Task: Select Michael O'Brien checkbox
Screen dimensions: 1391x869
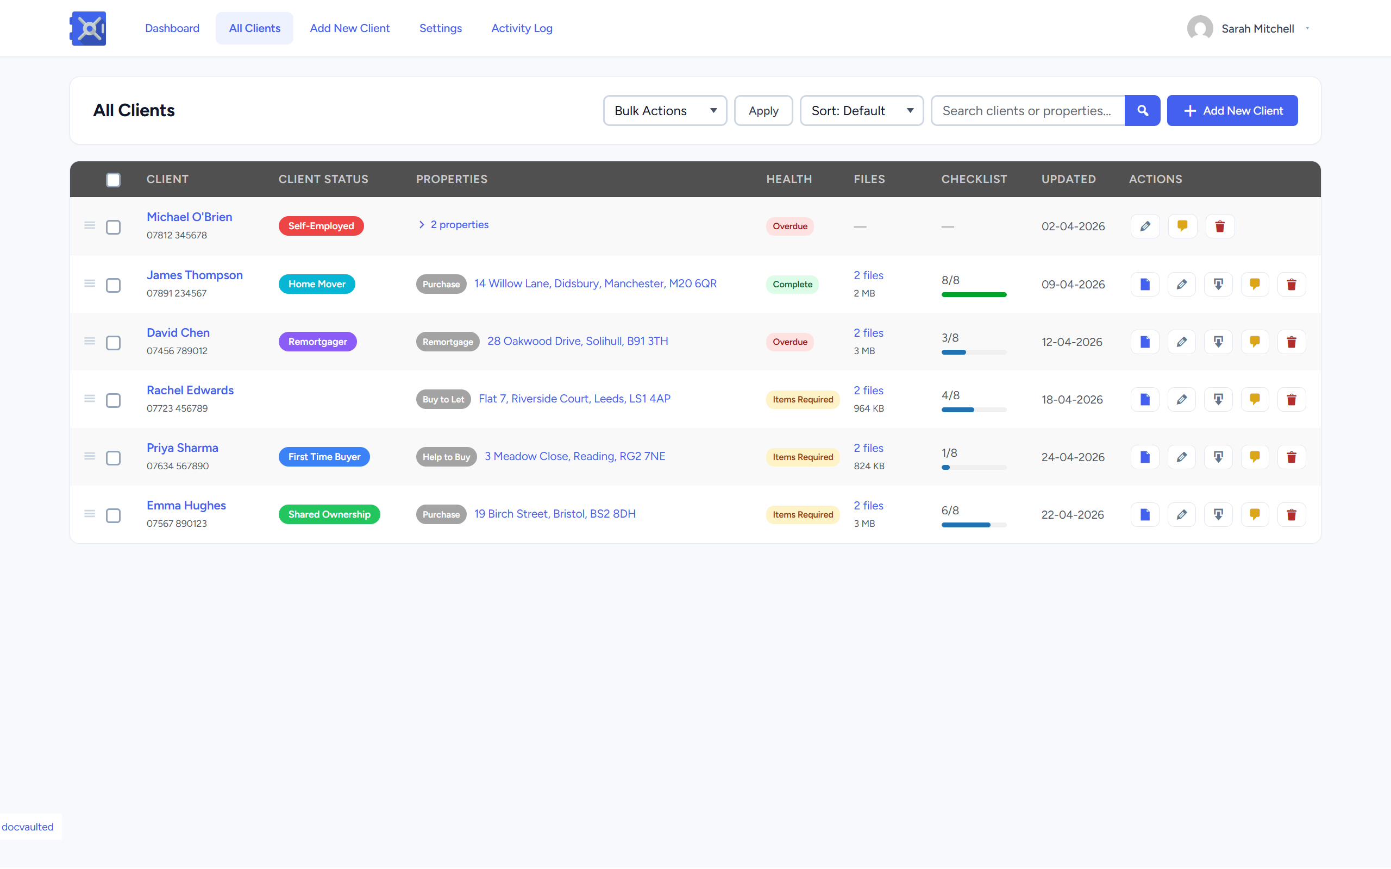Action: coord(113,227)
